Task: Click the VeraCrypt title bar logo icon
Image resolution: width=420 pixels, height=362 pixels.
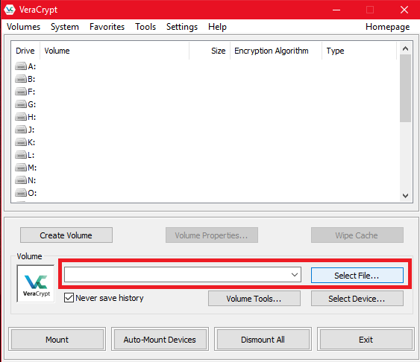Action: coord(10,10)
